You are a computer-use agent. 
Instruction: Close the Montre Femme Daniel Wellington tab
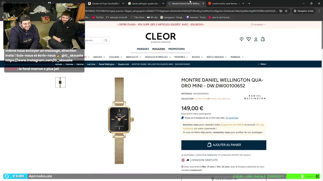pyautogui.click(x=203, y=4)
